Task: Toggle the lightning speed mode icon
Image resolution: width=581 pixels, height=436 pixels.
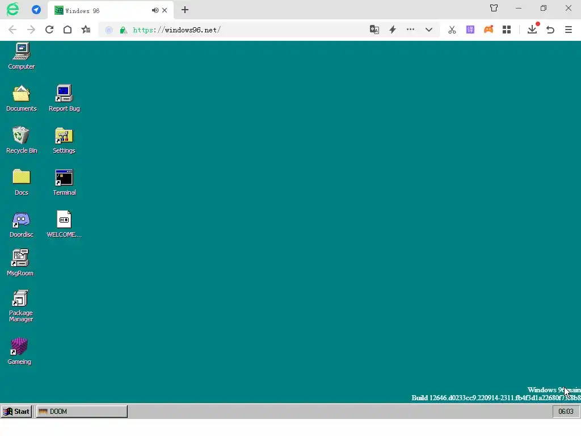Action: pos(393,30)
